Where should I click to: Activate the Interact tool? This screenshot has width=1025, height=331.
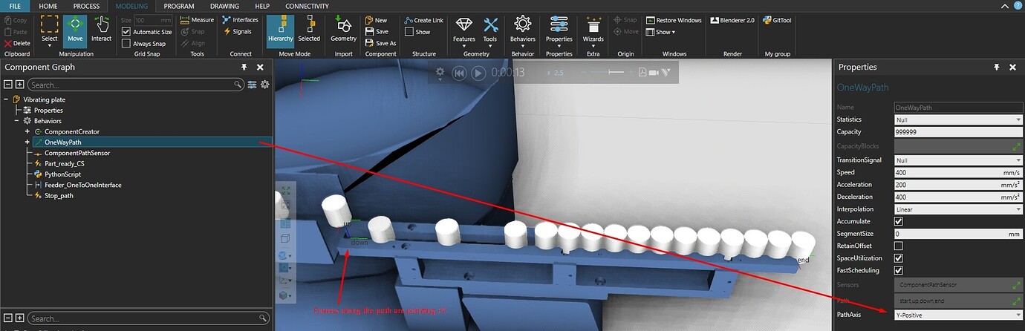[101, 30]
